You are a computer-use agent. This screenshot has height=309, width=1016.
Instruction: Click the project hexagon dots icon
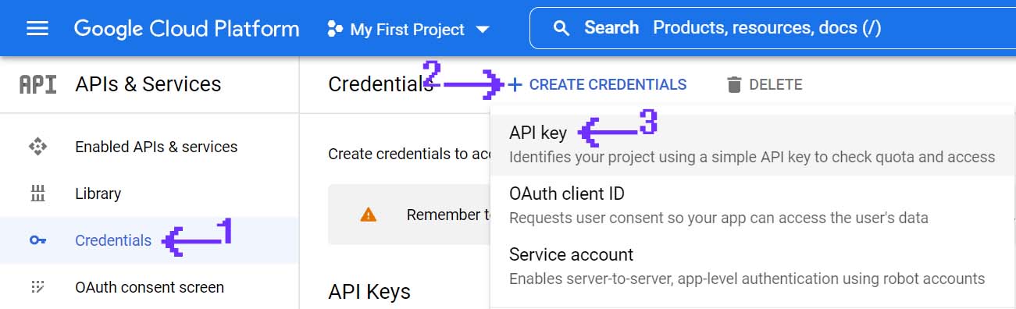335,30
